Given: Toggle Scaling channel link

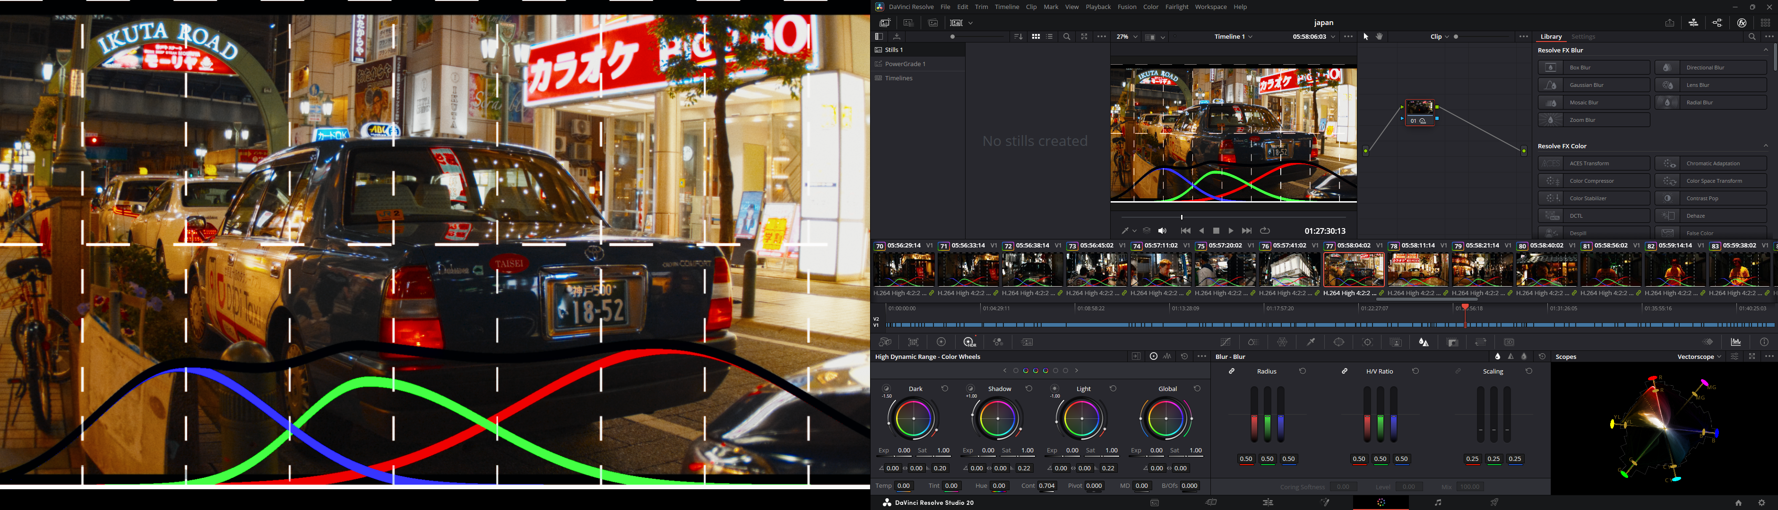Looking at the screenshot, I should click(1458, 371).
